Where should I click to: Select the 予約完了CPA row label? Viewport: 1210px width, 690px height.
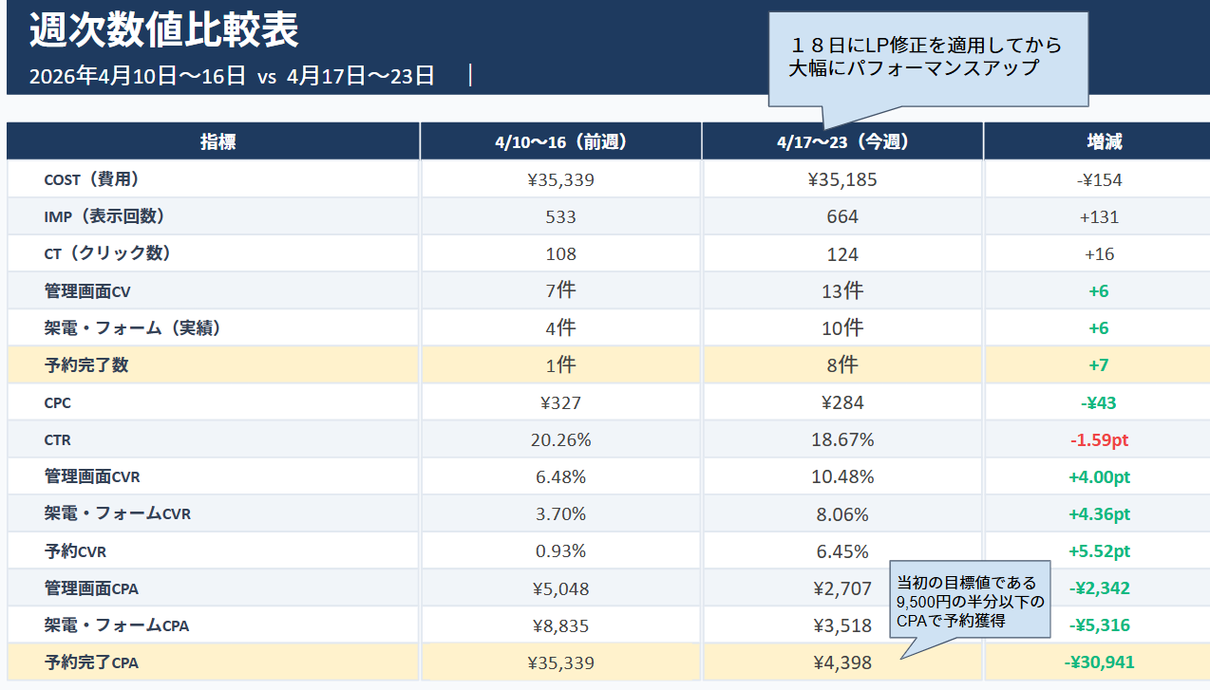tap(91, 662)
